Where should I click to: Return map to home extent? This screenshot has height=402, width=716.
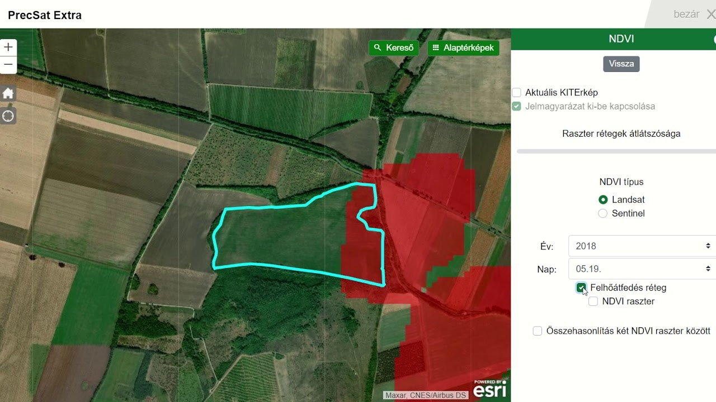click(8, 93)
